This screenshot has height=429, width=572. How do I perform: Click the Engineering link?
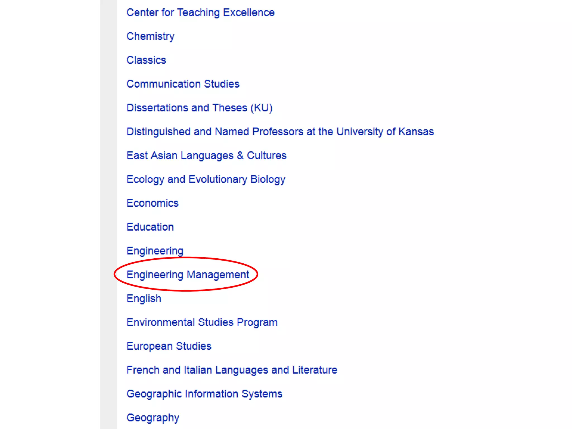tap(155, 251)
